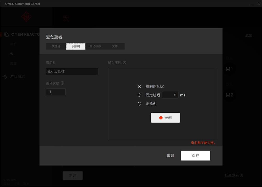Select the M1 macro key button
This screenshot has height=187, width=262.
(x=229, y=69)
